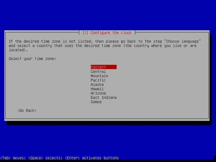Choose the "Mountain" time zone
This screenshot has height=162, width=216.
(x=99, y=76)
